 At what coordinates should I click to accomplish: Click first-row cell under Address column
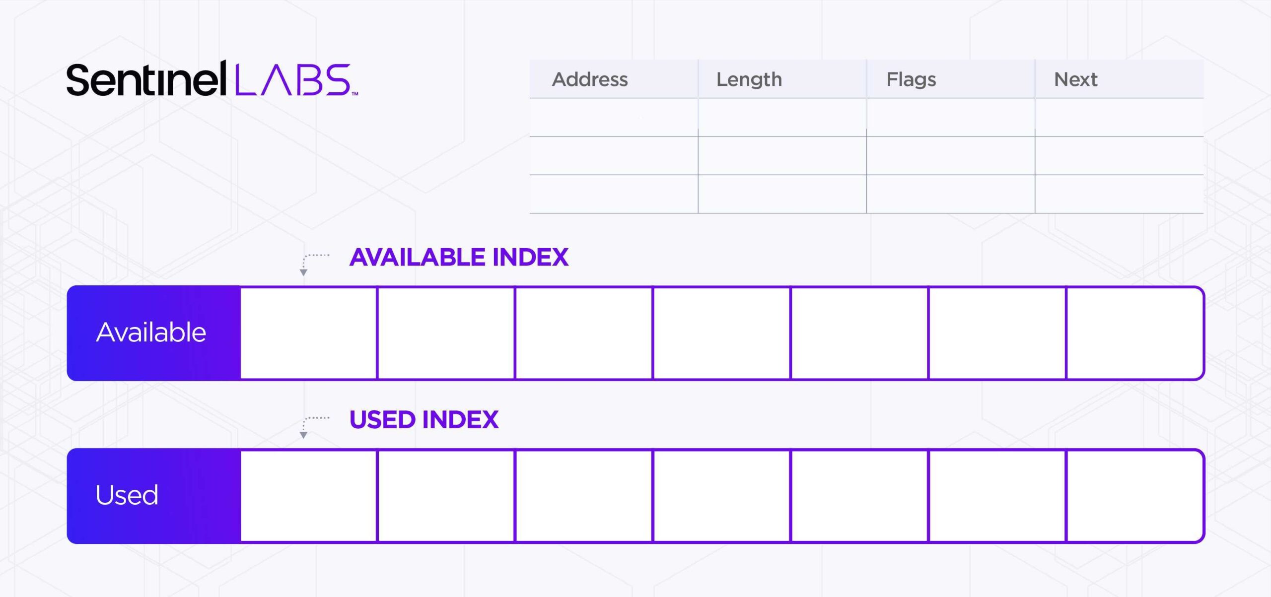point(614,118)
